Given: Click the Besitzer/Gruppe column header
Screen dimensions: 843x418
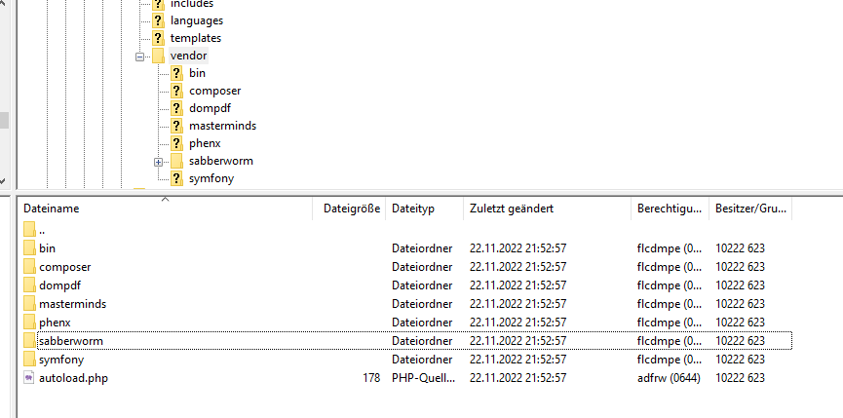Looking at the screenshot, I should tap(750, 209).
